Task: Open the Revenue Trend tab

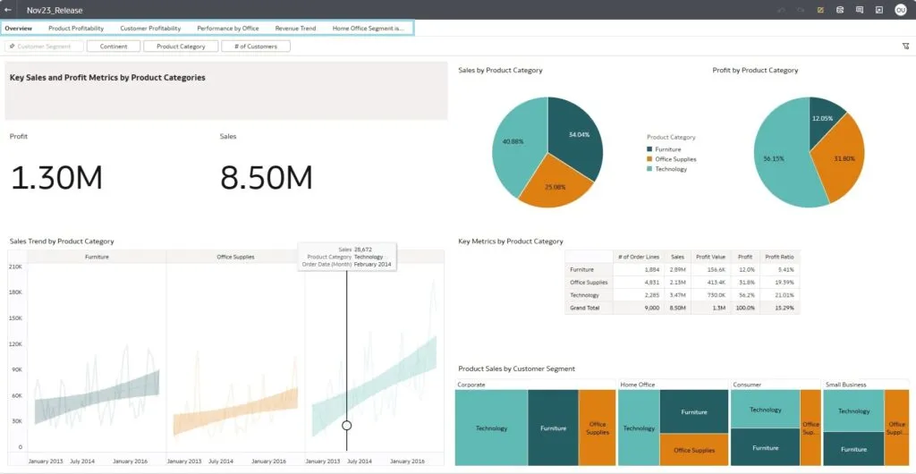Action: [x=295, y=29]
